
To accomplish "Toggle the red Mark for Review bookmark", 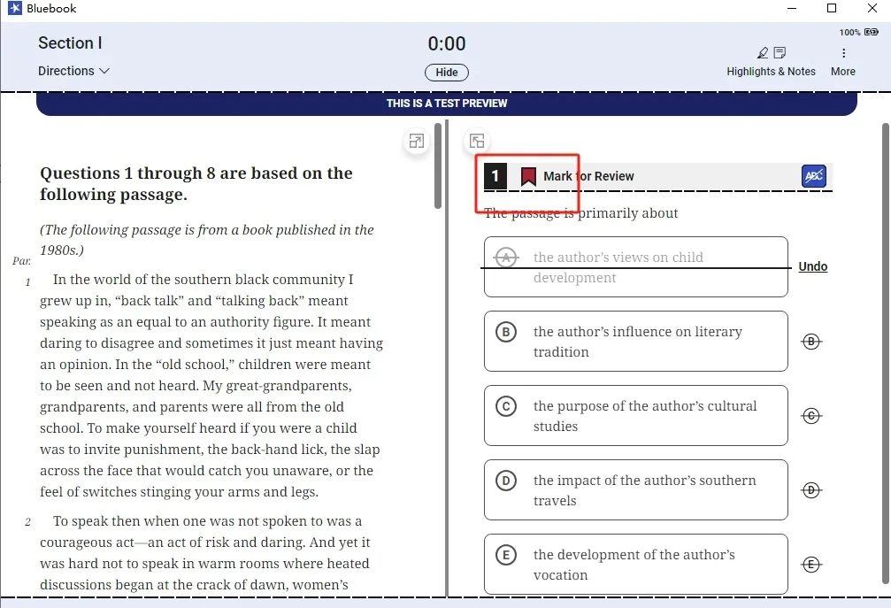I will pos(528,177).
